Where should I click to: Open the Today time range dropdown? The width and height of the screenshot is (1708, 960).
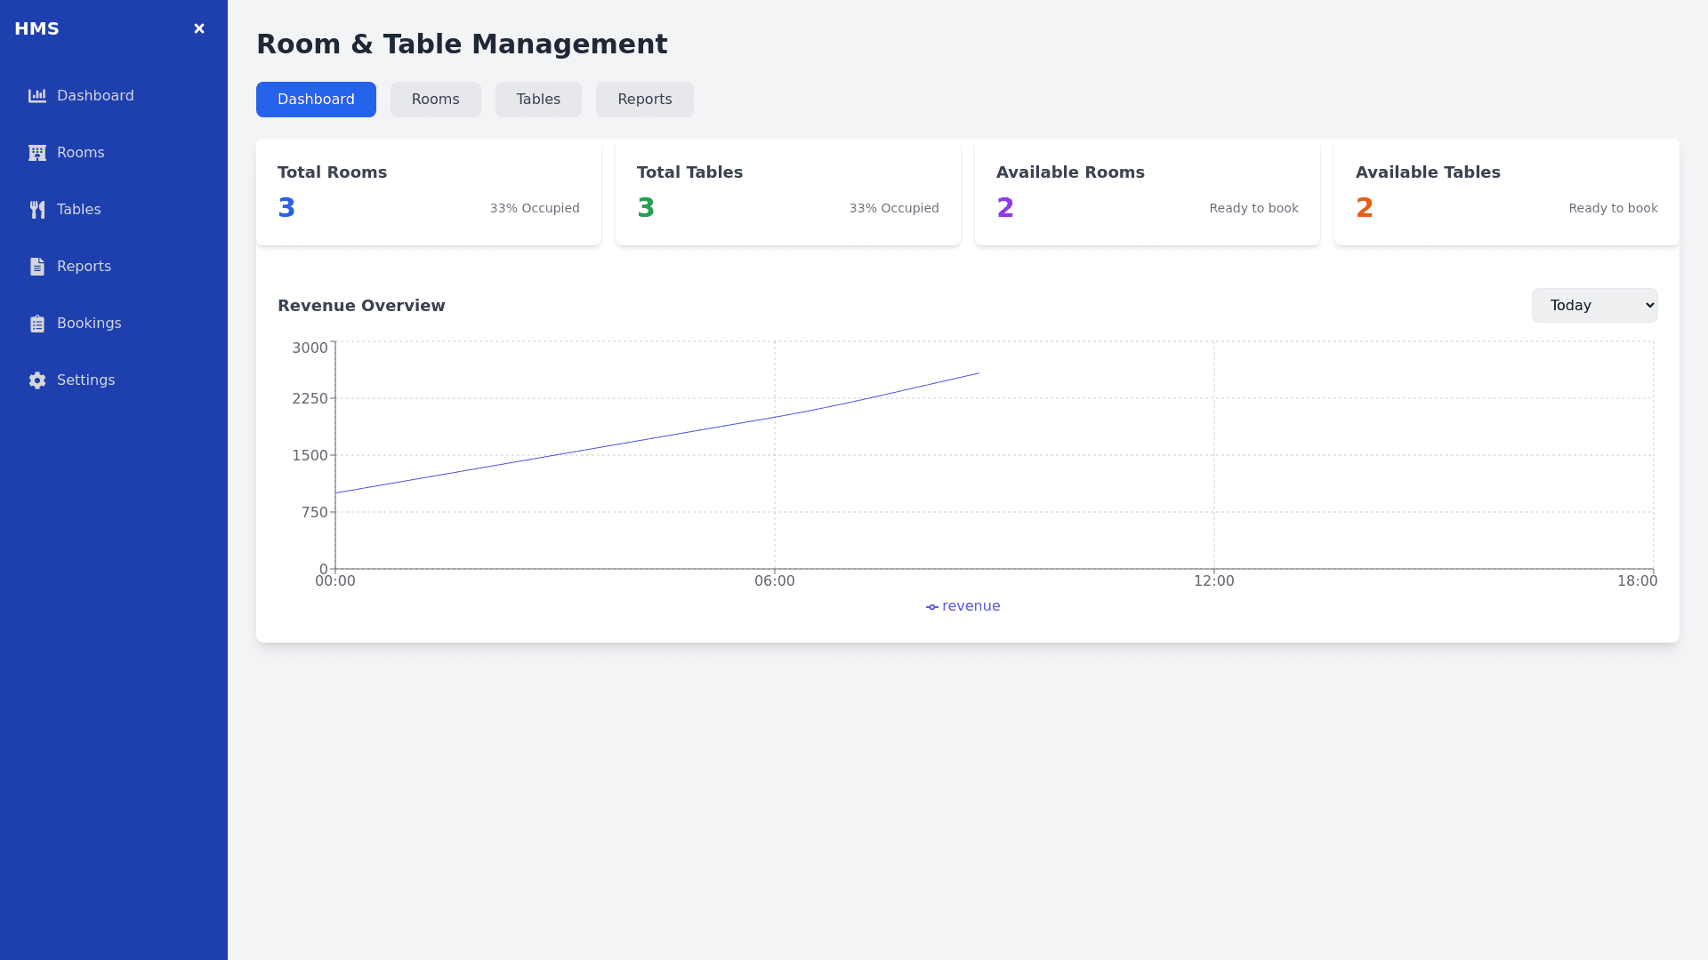point(1594,305)
